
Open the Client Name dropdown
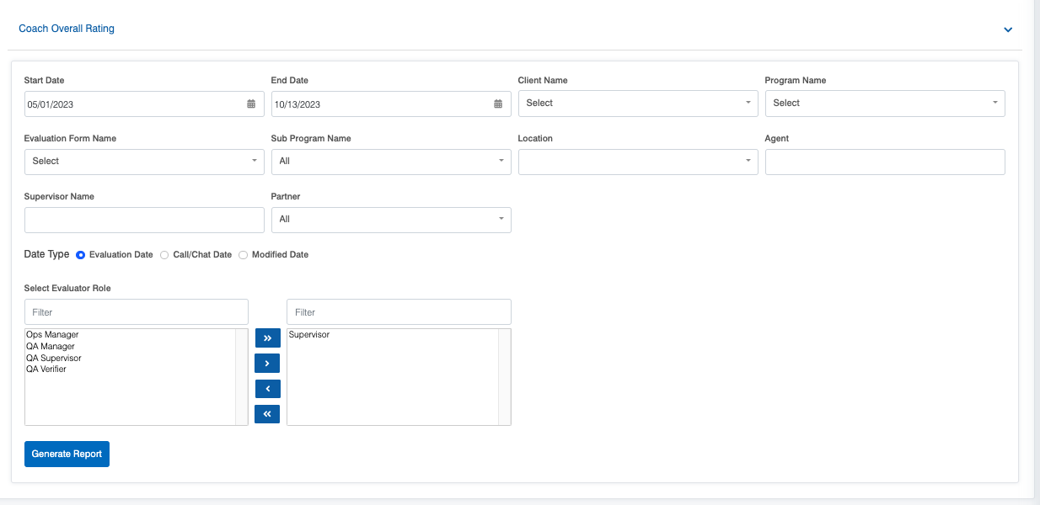[638, 103]
